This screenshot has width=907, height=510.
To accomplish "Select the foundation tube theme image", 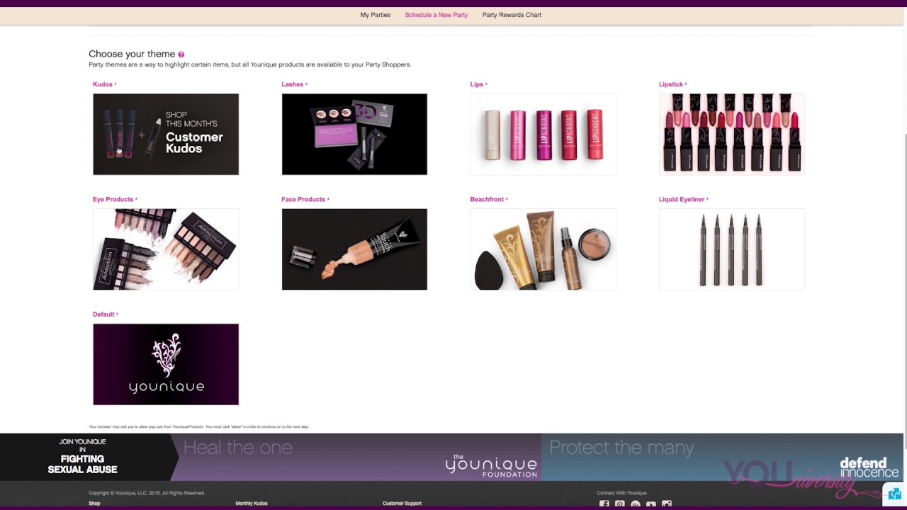I will [354, 249].
